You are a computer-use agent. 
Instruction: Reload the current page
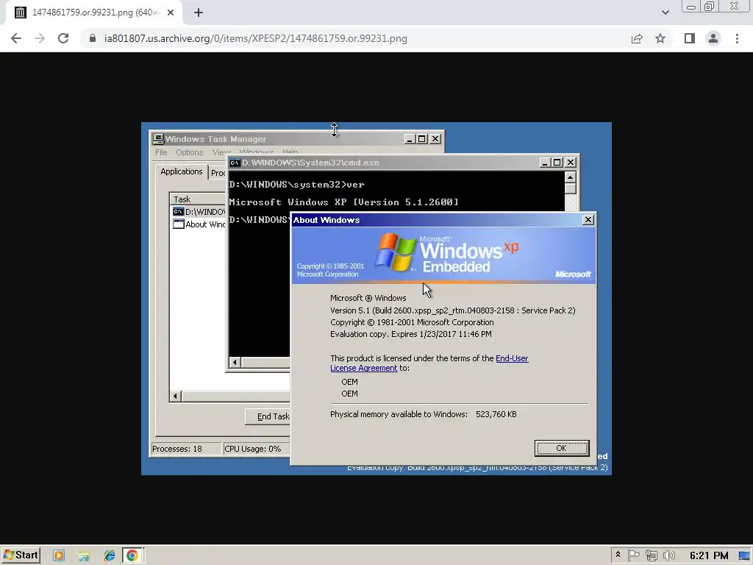(63, 38)
